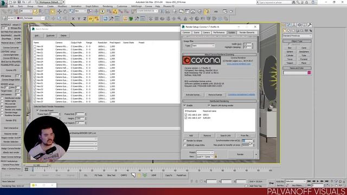
Task: Toggle Displacement checkbox in left script panel
Action: click(2, 107)
